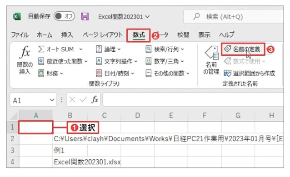Select column C header
The image size is (290, 177).
(x=104, y=116)
